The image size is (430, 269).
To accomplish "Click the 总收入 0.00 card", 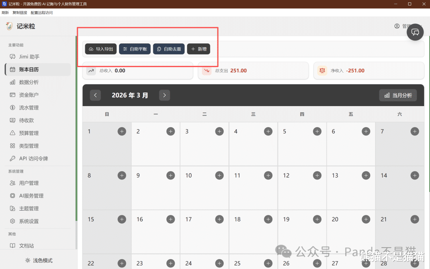I will tap(138, 71).
